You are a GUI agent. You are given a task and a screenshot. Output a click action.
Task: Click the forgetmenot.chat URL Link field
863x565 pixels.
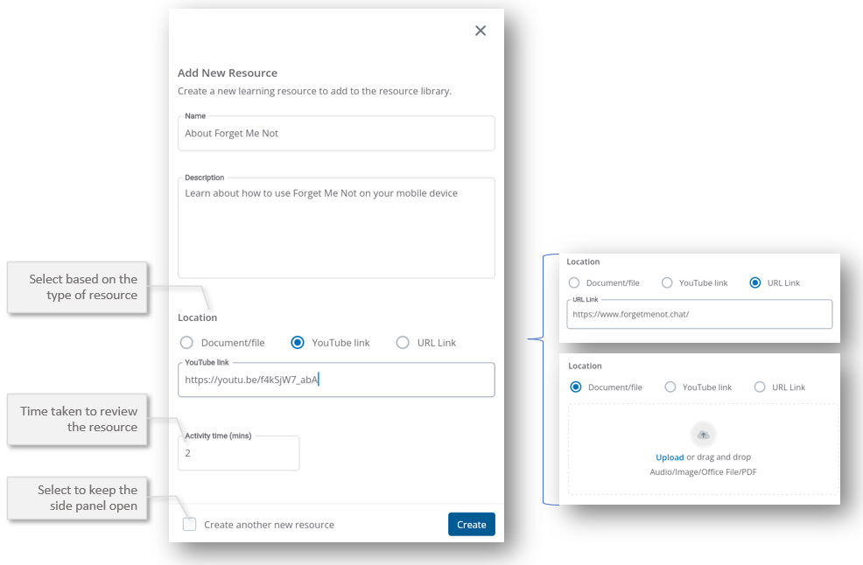tap(699, 314)
